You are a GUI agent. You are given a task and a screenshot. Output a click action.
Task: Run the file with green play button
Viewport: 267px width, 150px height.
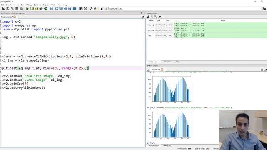(x=28, y=9)
